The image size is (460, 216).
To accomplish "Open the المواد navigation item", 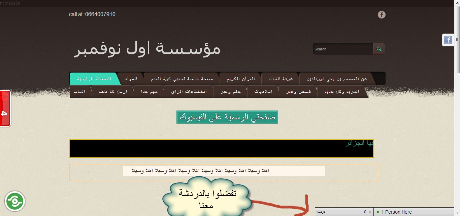I will click(131, 79).
